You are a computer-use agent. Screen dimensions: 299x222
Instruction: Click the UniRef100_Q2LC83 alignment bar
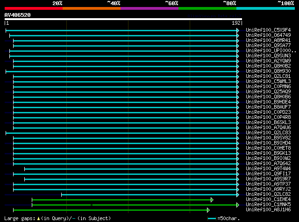121,133
